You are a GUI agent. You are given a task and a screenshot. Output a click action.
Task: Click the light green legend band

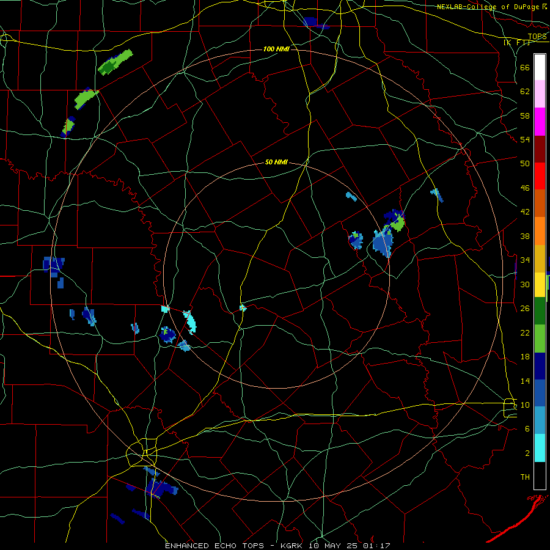pyautogui.click(x=540, y=339)
